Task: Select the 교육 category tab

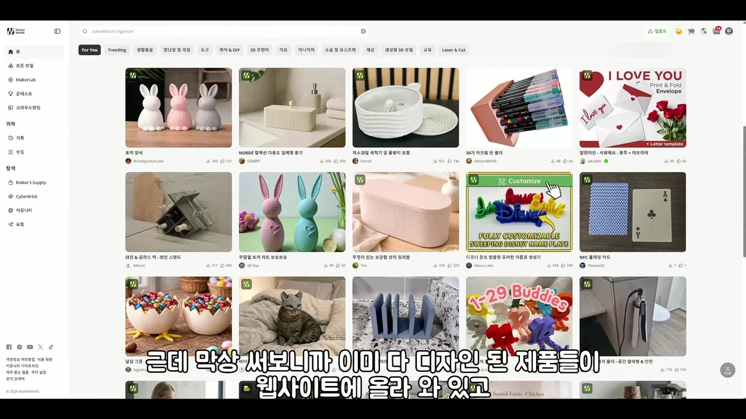Action: point(427,50)
